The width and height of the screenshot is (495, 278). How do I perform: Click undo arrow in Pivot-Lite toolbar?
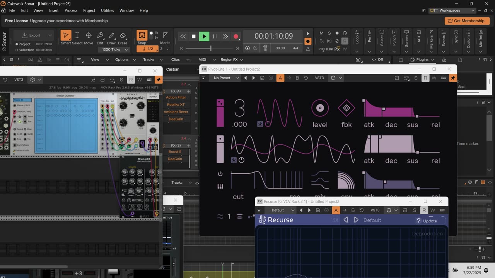(306, 78)
